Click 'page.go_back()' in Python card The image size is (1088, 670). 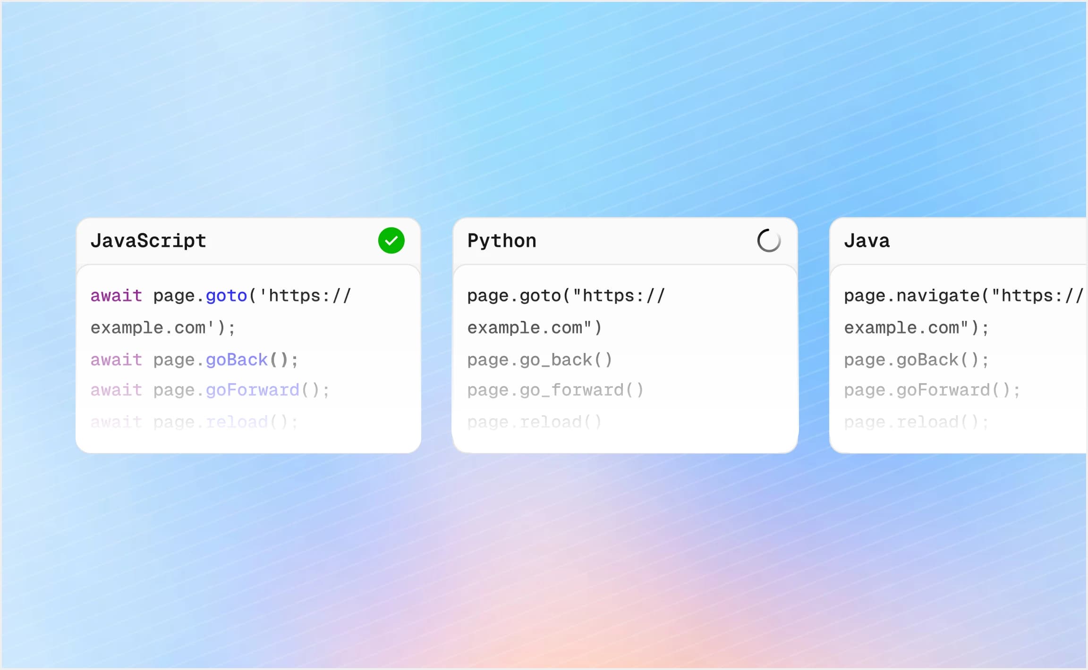(540, 360)
